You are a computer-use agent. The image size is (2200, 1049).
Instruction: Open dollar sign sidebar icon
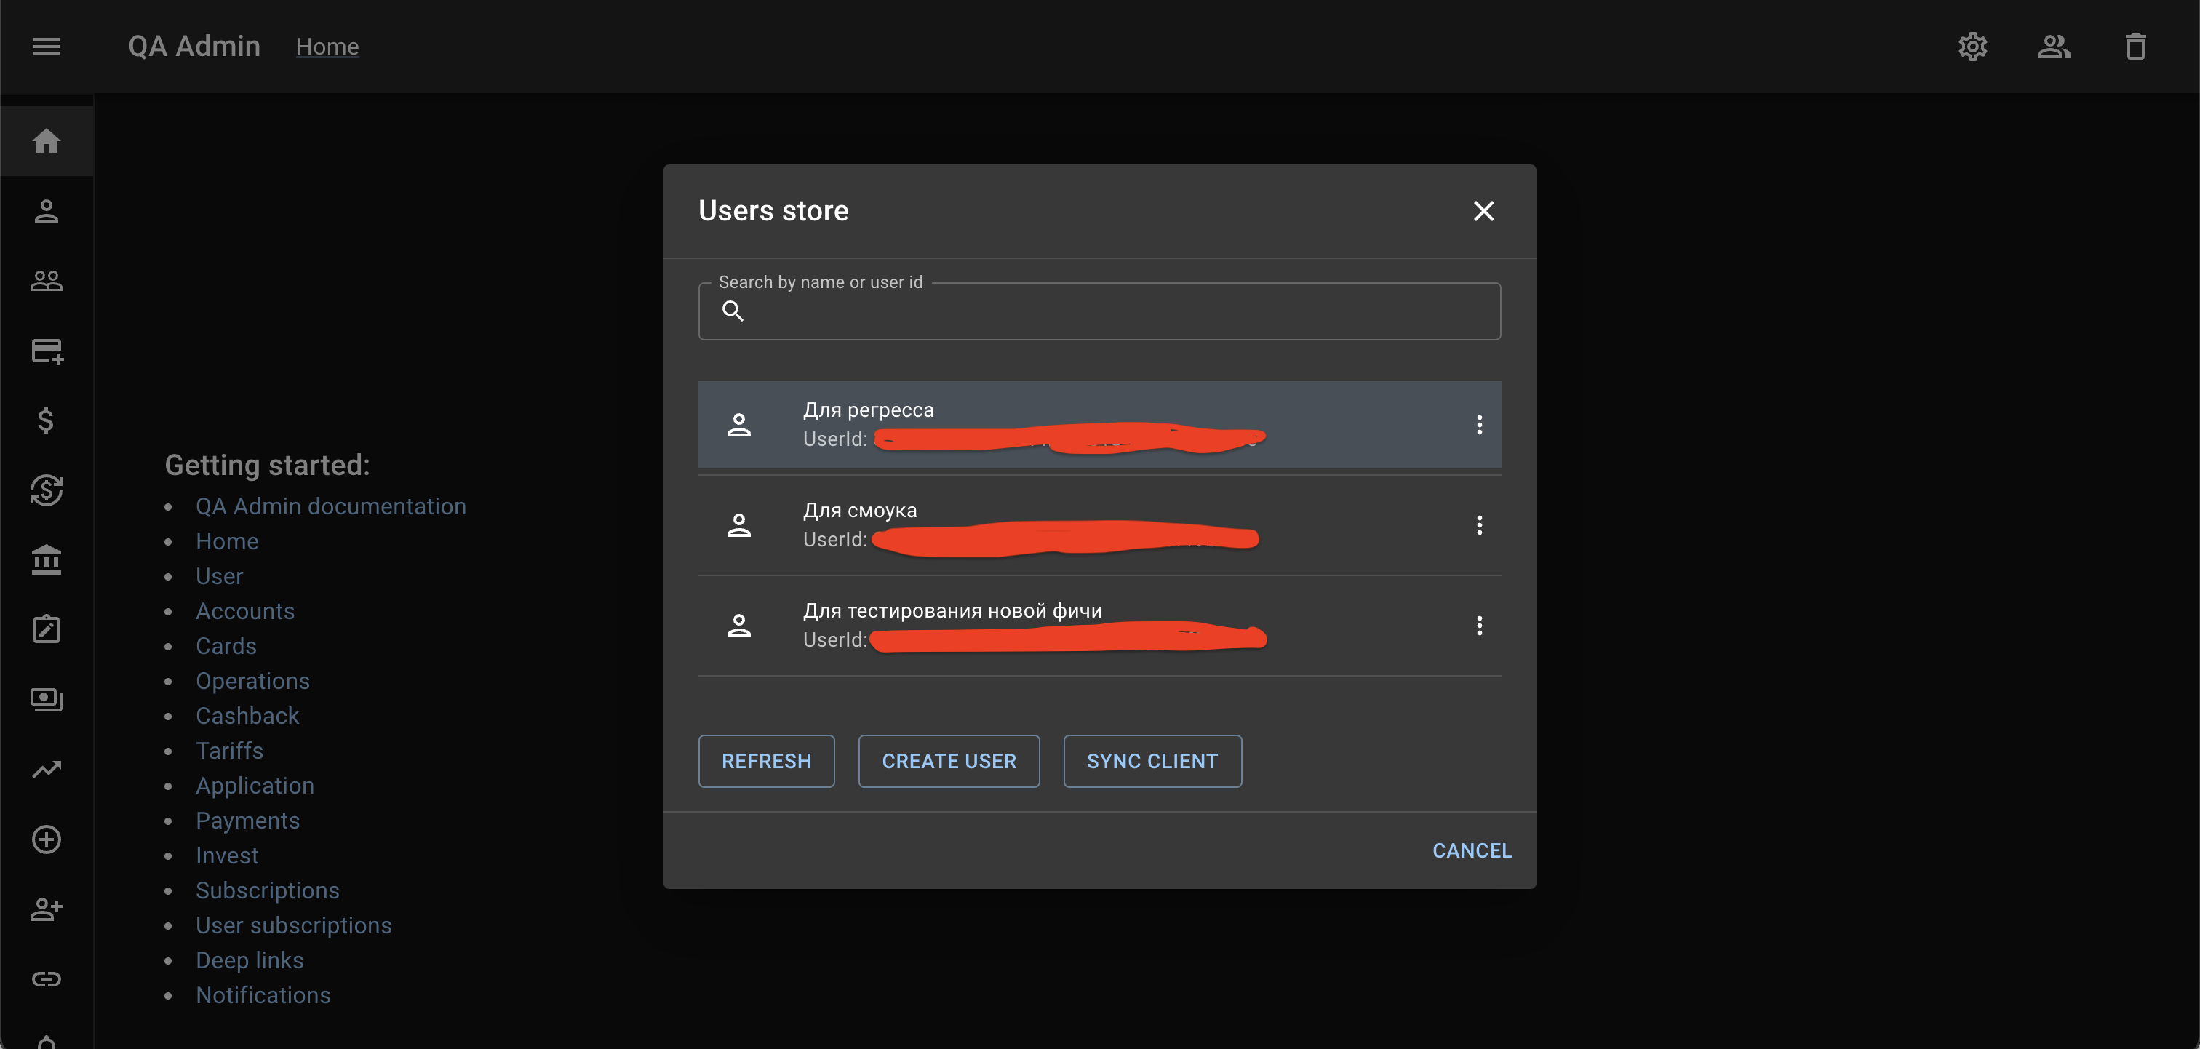point(46,420)
